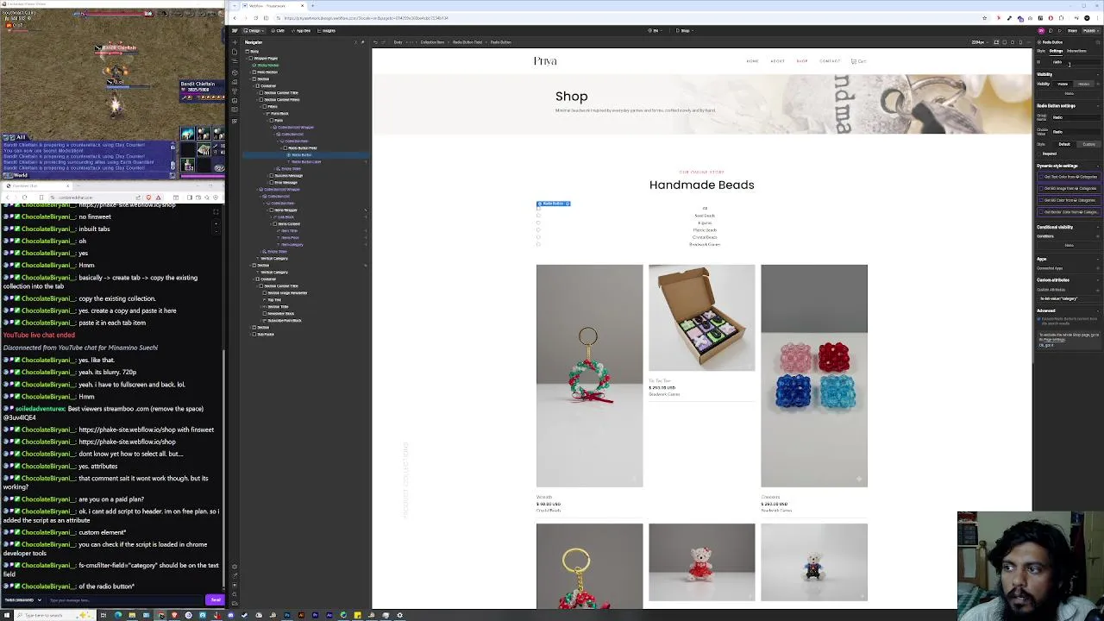Click Ok, got it link
Screen dimensions: 1104x621
coord(1045,345)
